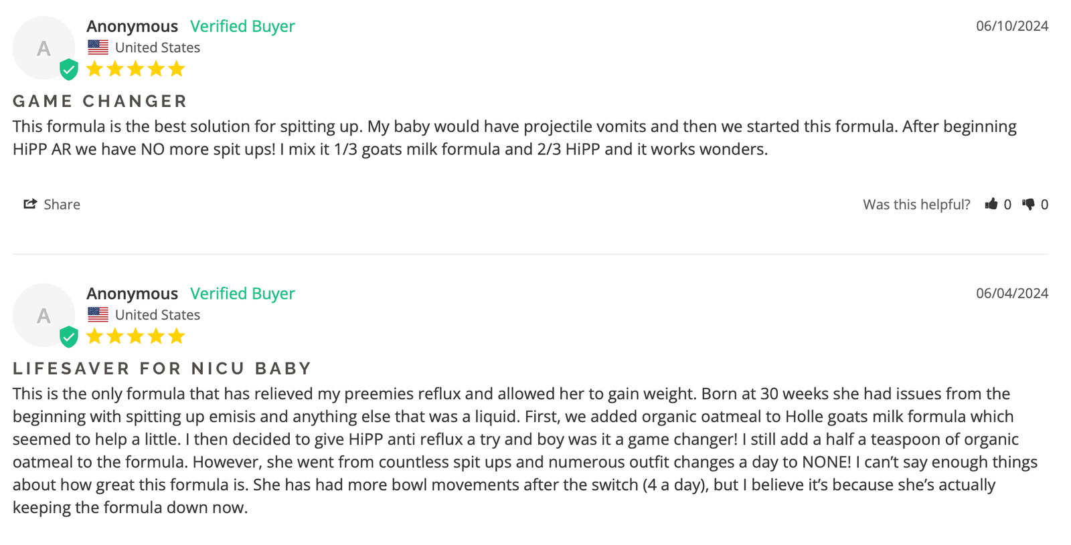Click green verified shield on NICU Baby reviewer avatar

[68, 337]
